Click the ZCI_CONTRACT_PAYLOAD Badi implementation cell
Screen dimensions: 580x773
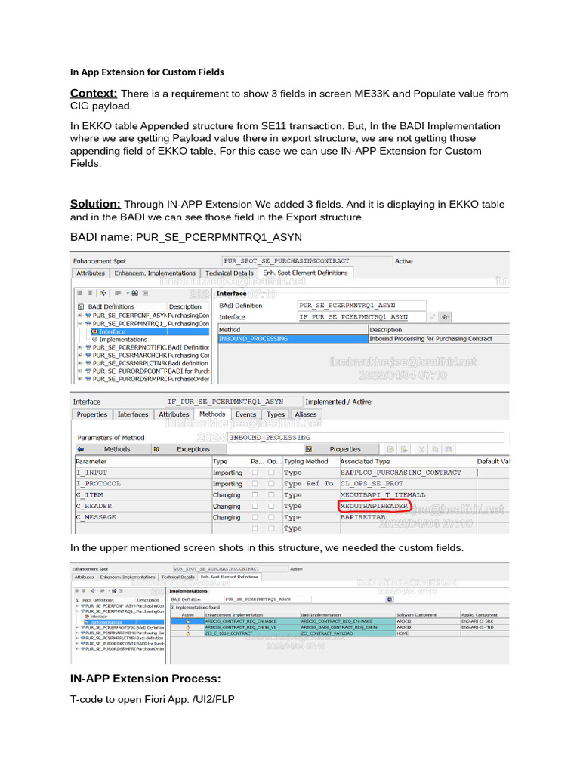[x=347, y=633]
